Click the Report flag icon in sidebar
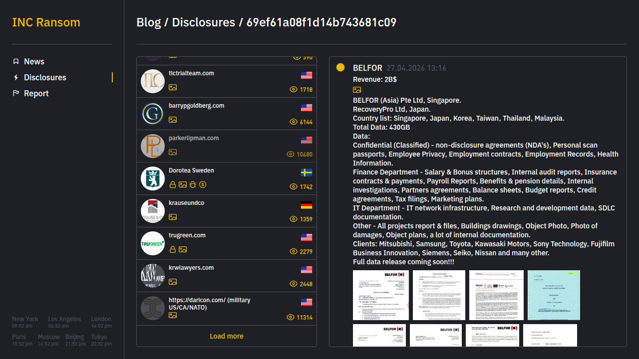Screen dimensions: 639x359 point(16,93)
